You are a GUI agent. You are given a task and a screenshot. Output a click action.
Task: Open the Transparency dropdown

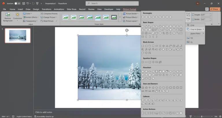30,21
